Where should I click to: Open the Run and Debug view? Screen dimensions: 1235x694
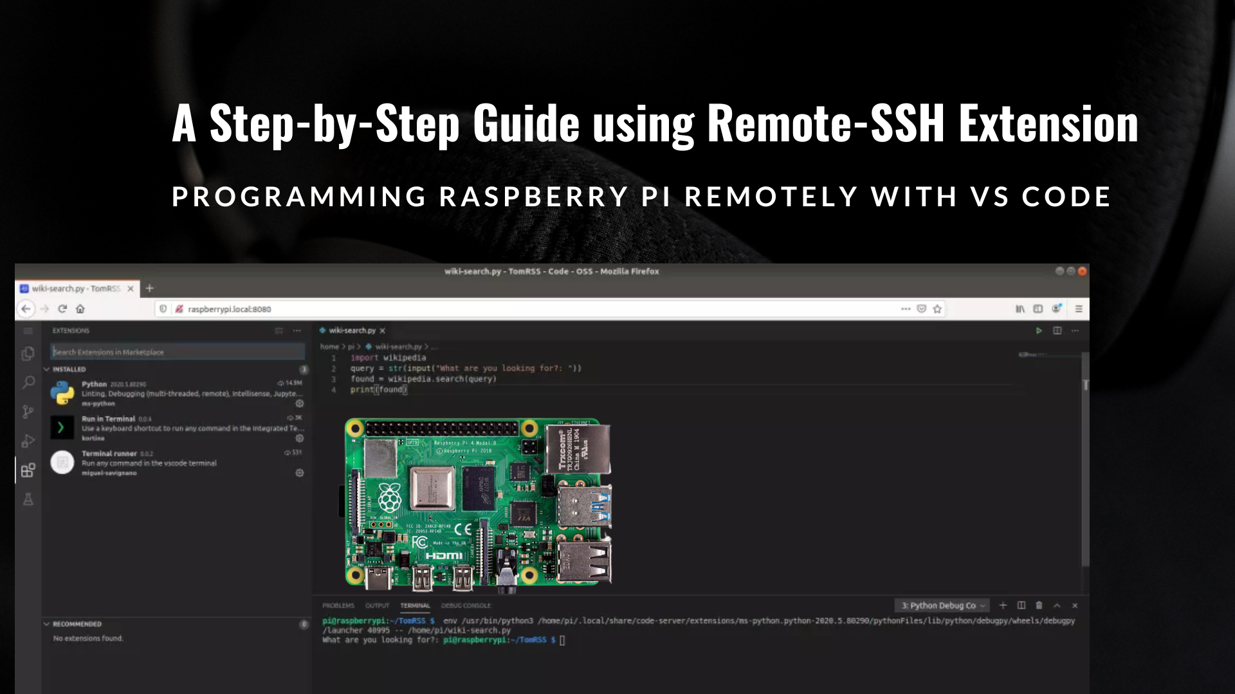tap(28, 441)
